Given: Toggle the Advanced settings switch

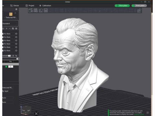Looking at the screenshot, I should pyautogui.click(x=9, y=56).
